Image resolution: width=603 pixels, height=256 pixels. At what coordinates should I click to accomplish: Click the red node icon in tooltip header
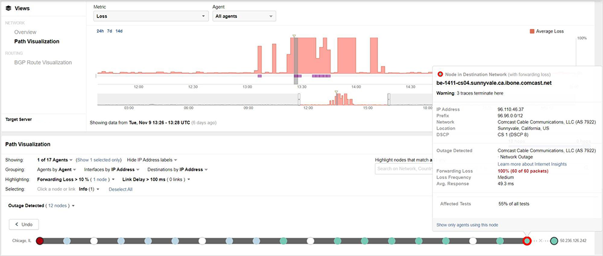coord(440,73)
